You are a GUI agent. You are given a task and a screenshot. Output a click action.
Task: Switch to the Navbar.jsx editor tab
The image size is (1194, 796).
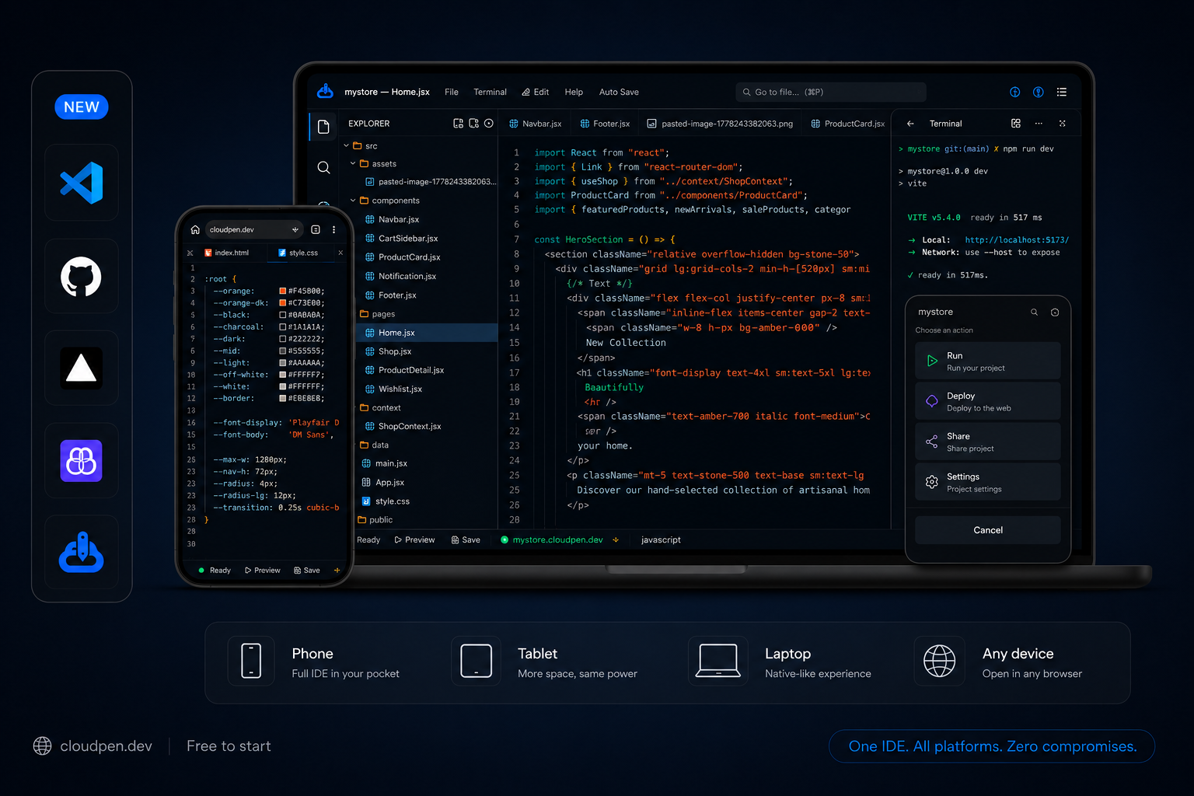(535, 124)
